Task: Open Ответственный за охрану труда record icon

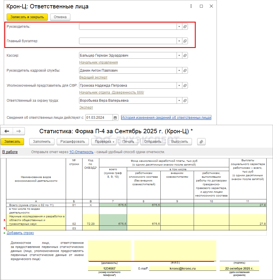Action: point(185,101)
